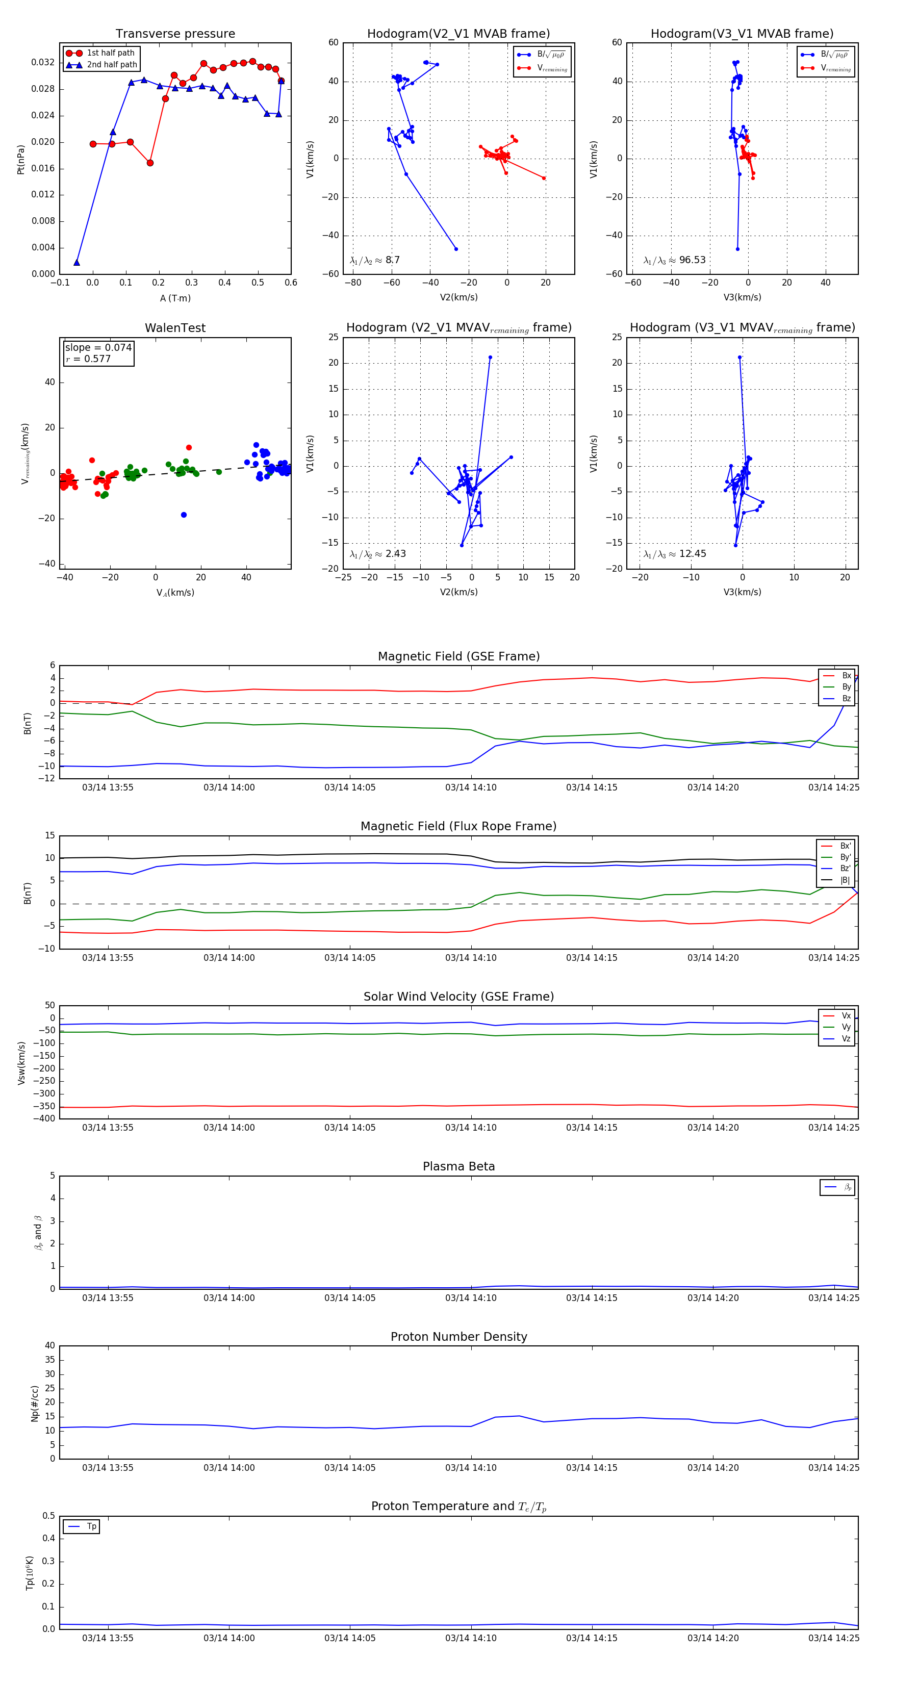Click "03/14 14:05" tick under Flux Rope Frame plot
Image resolution: width=918 pixels, height=1683 pixels.
point(349,958)
